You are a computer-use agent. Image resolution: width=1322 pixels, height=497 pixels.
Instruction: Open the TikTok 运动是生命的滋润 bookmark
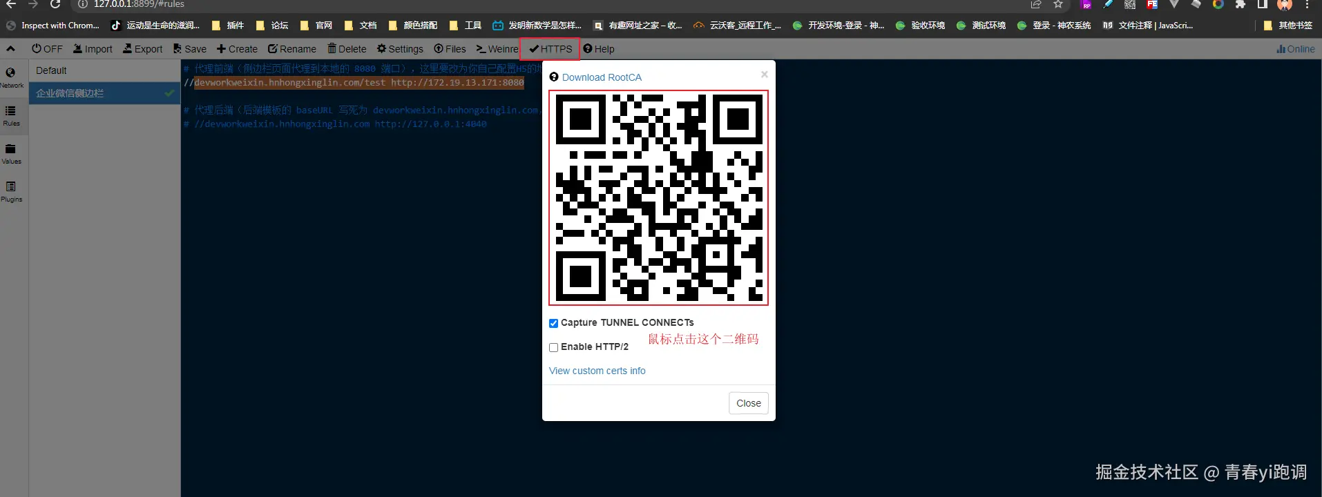coord(155,26)
